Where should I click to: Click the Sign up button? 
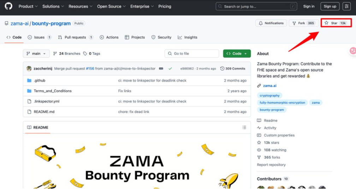[x=330, y=6]
